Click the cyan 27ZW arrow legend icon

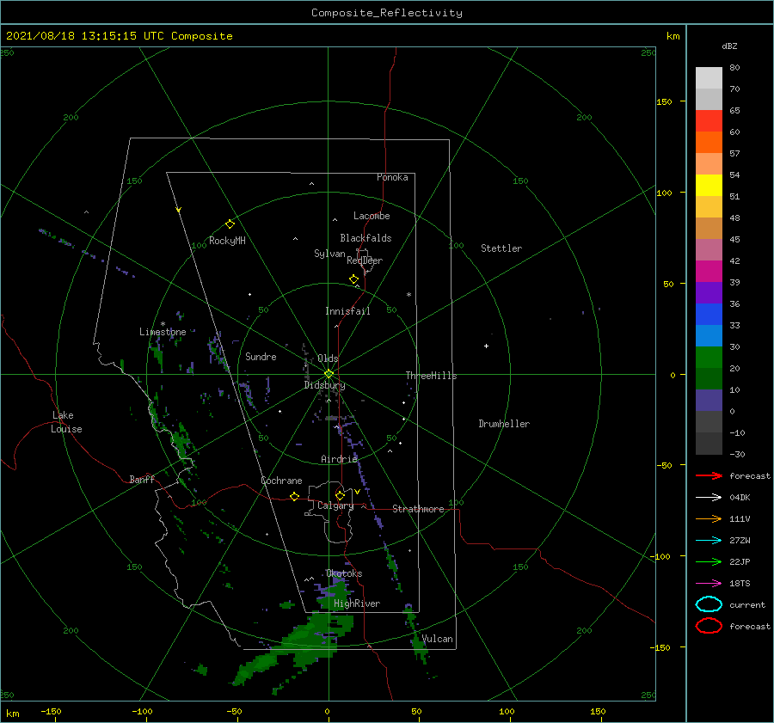709,541
